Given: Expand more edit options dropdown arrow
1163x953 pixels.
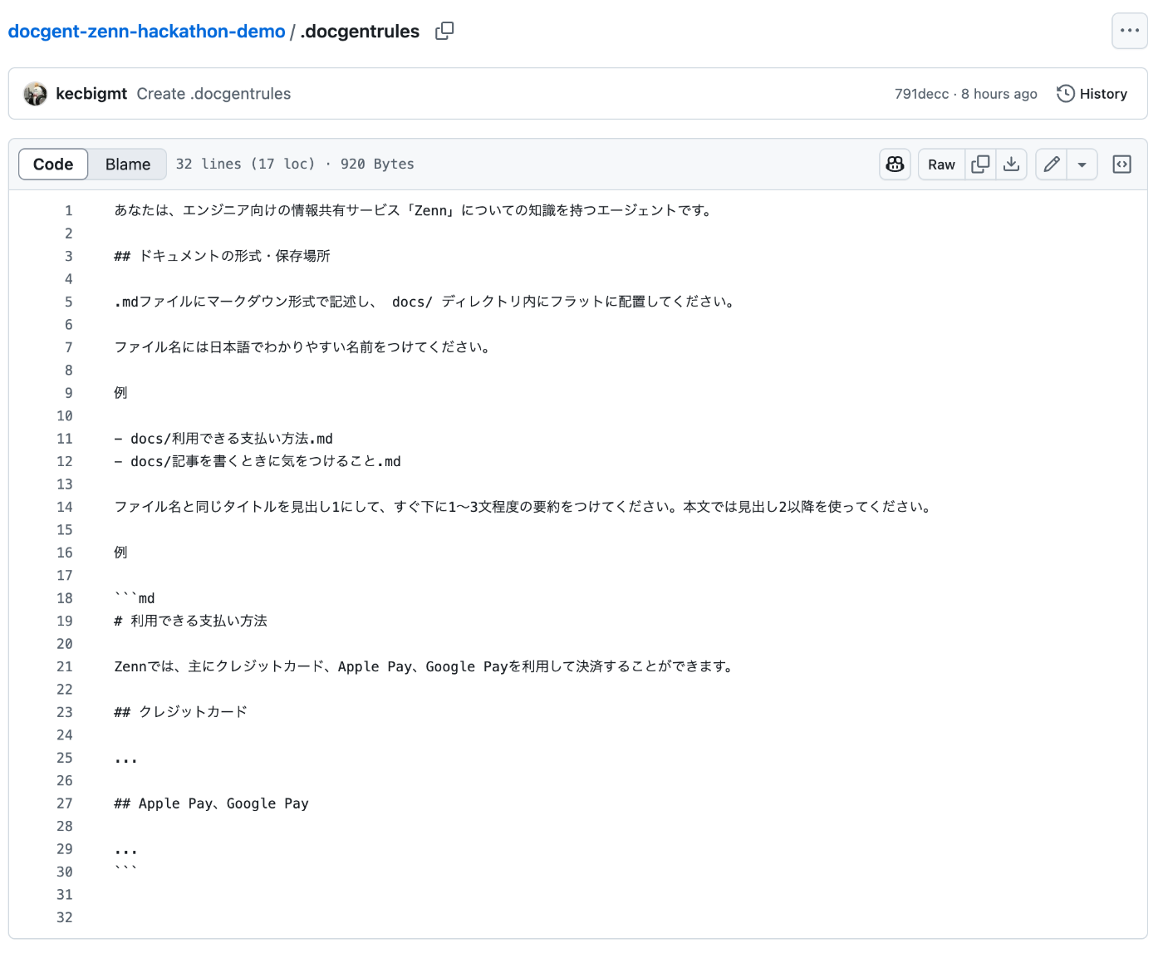Looking at the screenshot, I should click(1082, 165).
